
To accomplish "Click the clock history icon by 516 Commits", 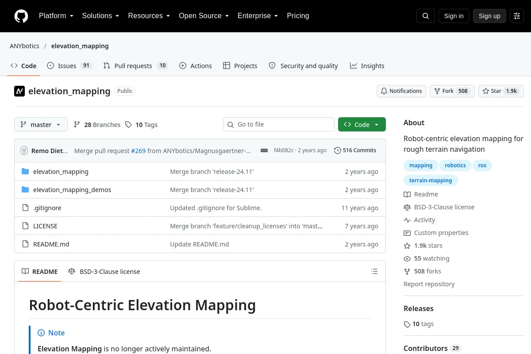I will click(338, 150).
